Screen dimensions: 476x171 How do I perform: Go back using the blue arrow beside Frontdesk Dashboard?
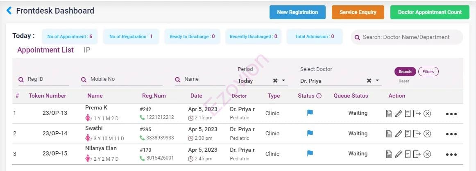[x=9, y=11]
